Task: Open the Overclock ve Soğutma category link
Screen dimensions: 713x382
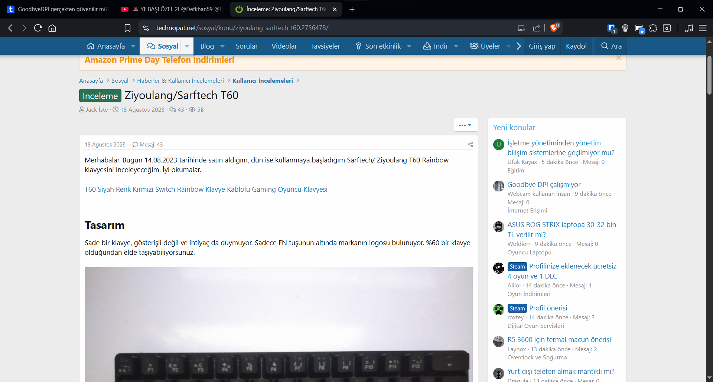Action: point(537,358)
